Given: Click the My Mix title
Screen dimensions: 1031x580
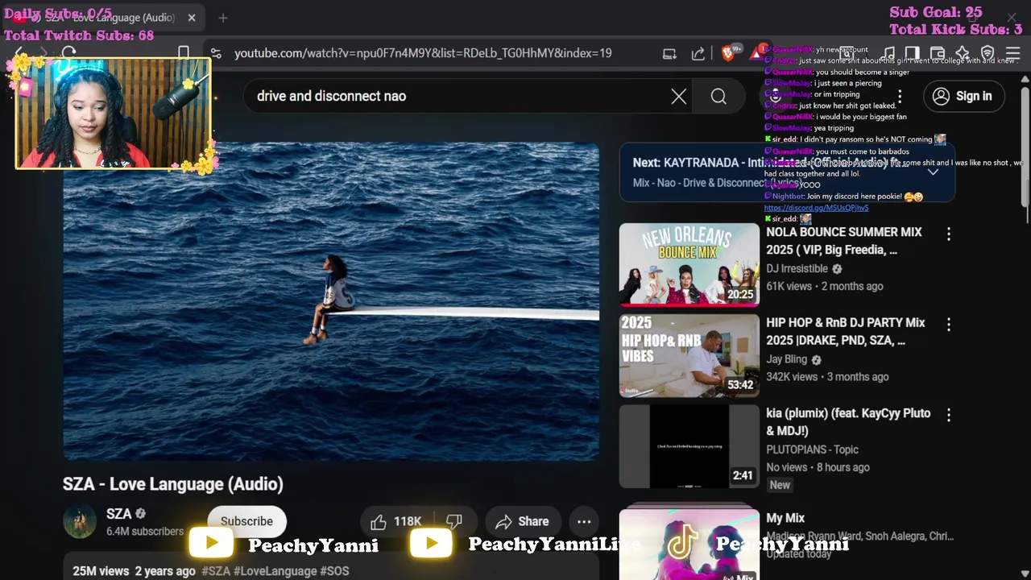Looking at the screenshot, I should (x=785, y=518).
